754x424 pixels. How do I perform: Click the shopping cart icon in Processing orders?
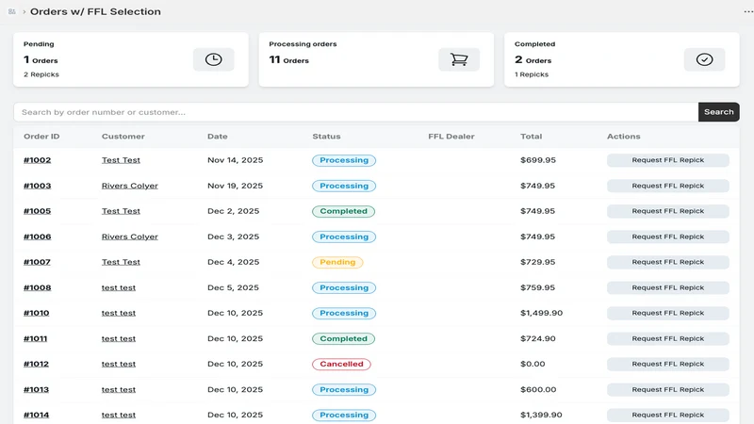pyautogui.click(x=459, y=59)
